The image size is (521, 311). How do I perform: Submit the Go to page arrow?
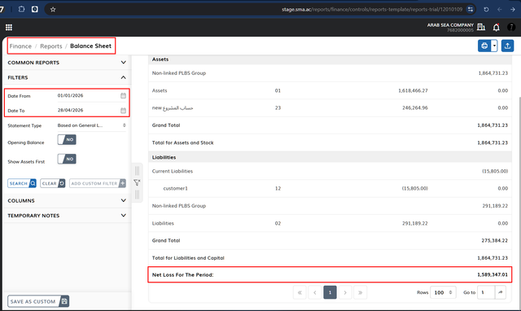click(x=501, y=292)
